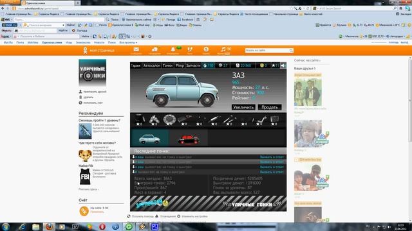The height and width of the screenshot is (231, 412).
Task: Open the Гонки tab
Action: 167,65
